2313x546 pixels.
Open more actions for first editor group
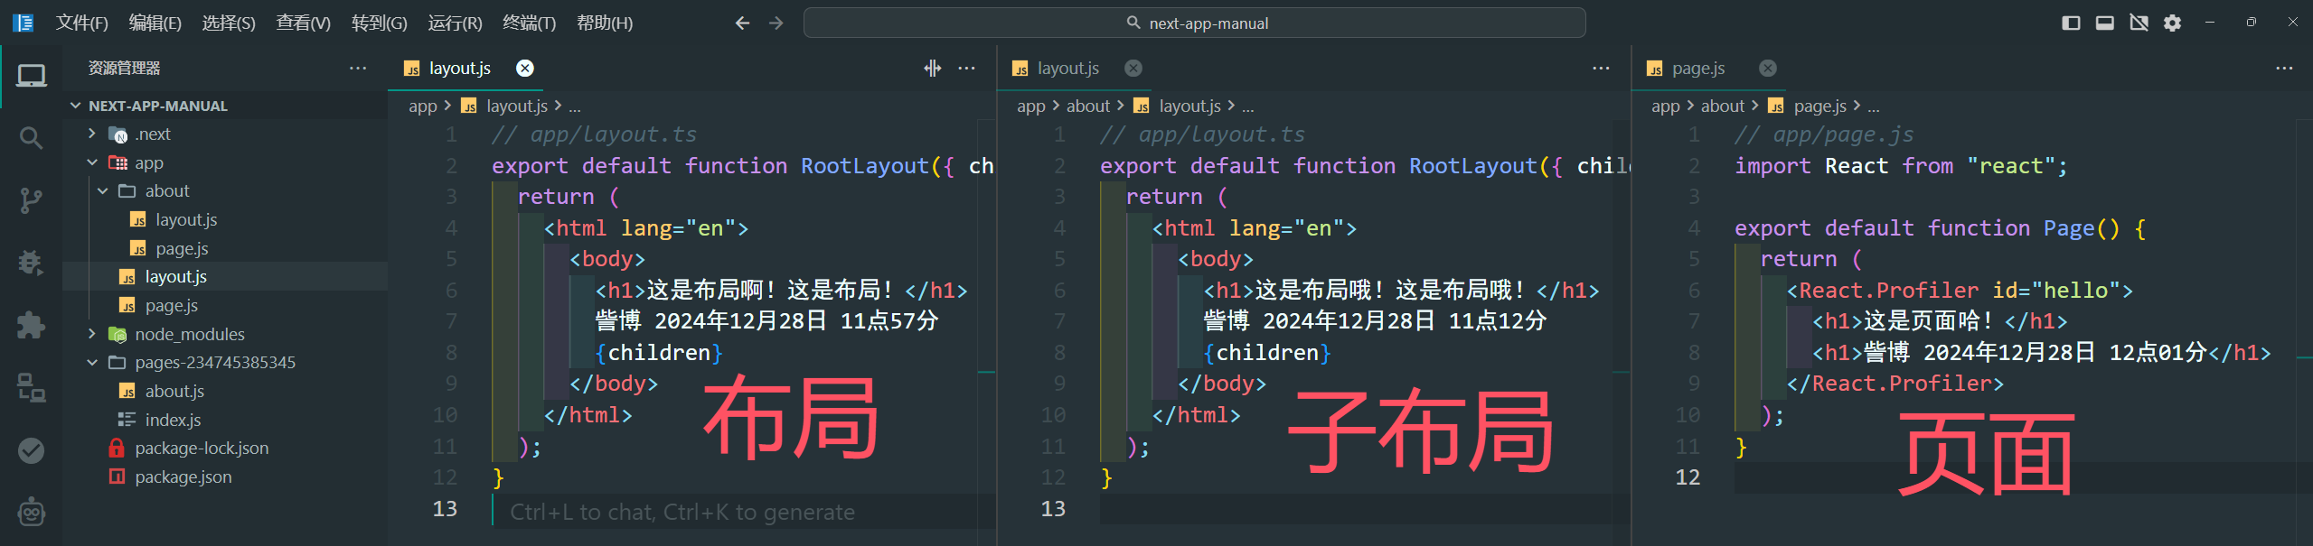[966, 68]
